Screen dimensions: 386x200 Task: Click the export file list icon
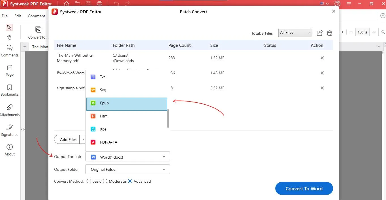[320, 33]
